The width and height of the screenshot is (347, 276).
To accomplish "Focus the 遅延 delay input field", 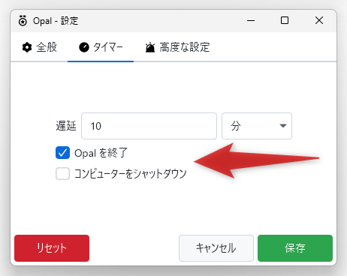I will [x=149, y=126].
